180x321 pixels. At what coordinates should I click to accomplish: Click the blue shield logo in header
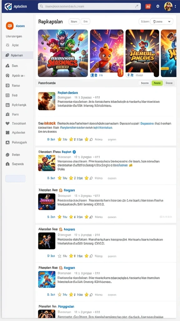click(x=8, y=6)
